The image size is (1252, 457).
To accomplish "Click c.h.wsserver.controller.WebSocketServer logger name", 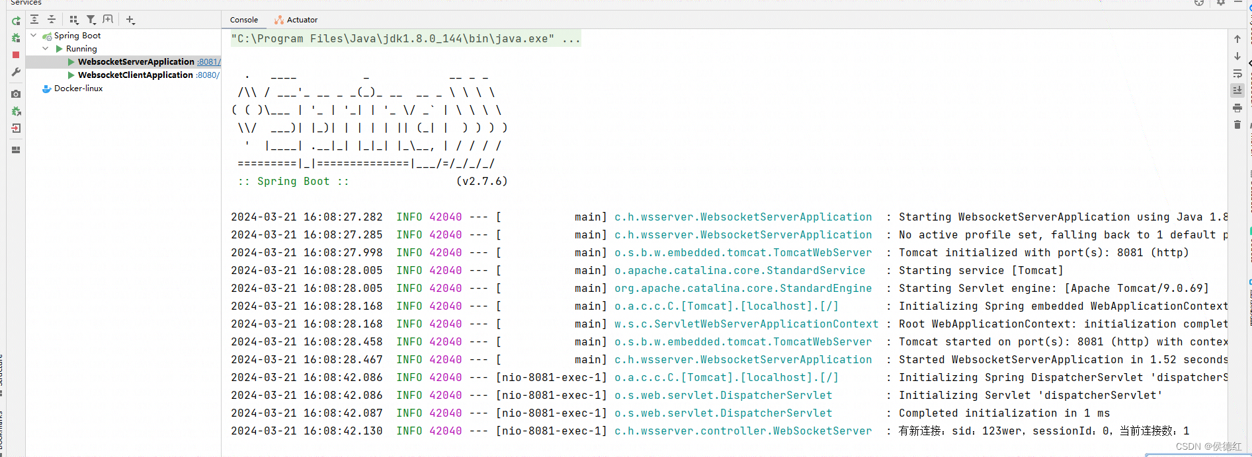I will point(743,431).
